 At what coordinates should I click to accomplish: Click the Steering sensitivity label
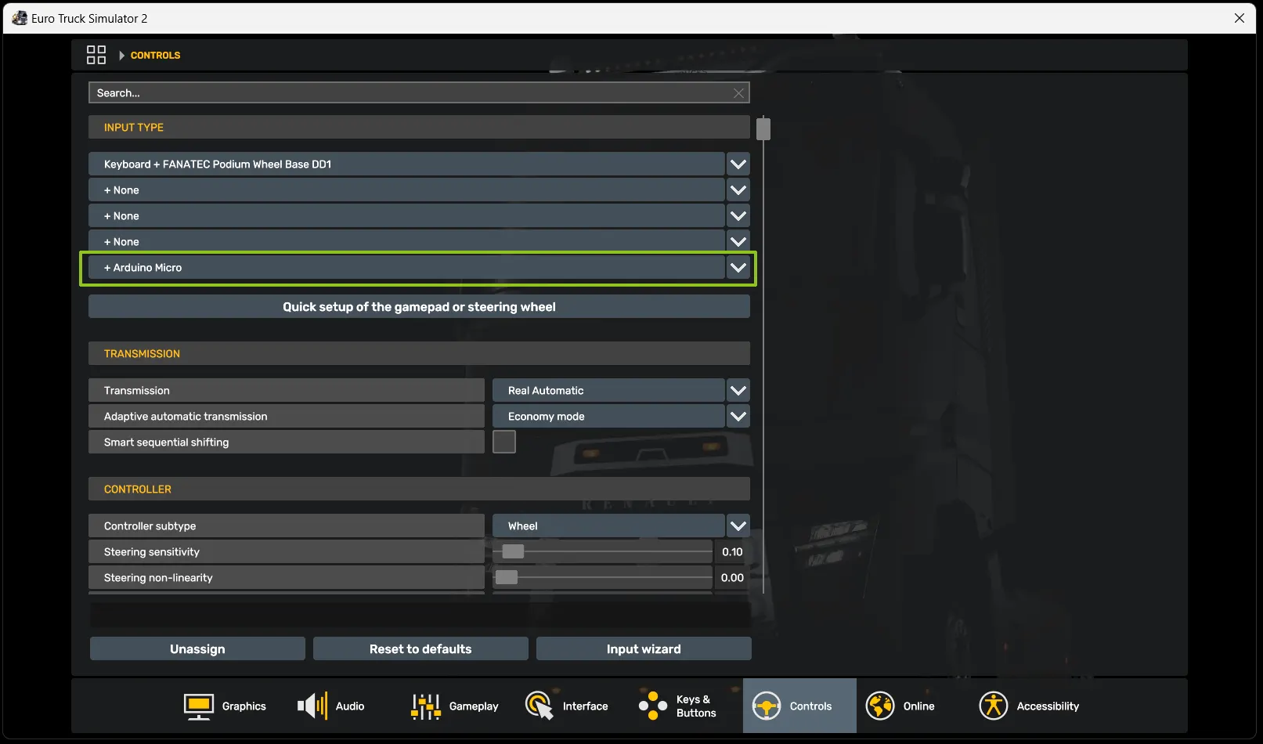(287, 552)
